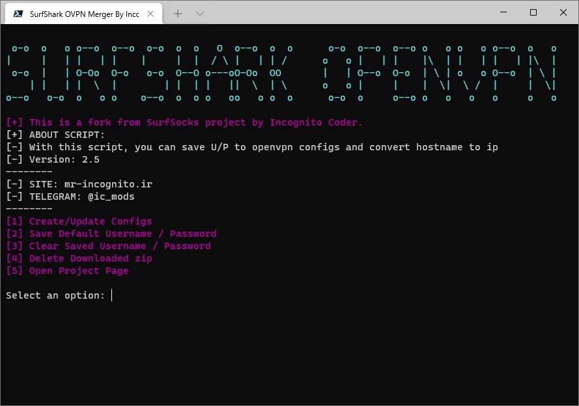This screenshot has height=406, width=579.
Task: Minimize the terminal window
Action: pyautogui.click(x=503, y=12)
